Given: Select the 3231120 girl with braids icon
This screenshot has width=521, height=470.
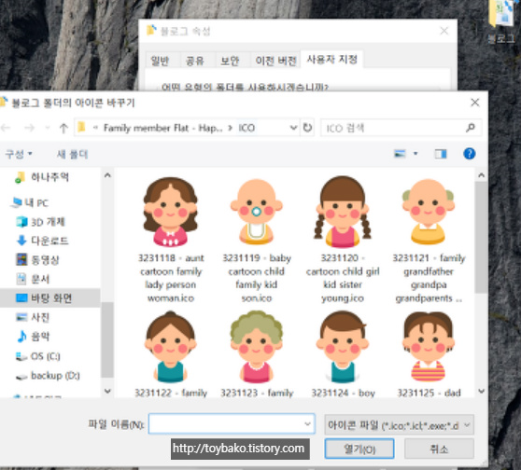Looking at the screenshot, I should 343,239.
